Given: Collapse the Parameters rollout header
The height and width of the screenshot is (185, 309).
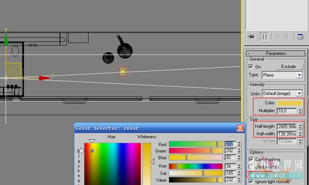Looking at the screenshot, I should coord(276,53).
